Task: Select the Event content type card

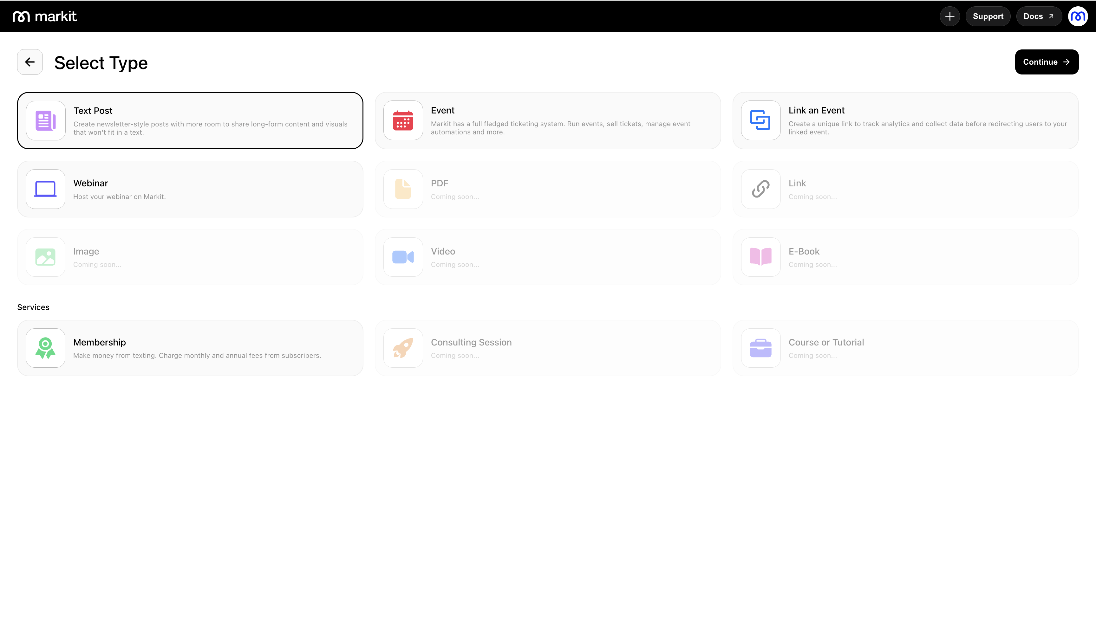Action: [548, 121]
